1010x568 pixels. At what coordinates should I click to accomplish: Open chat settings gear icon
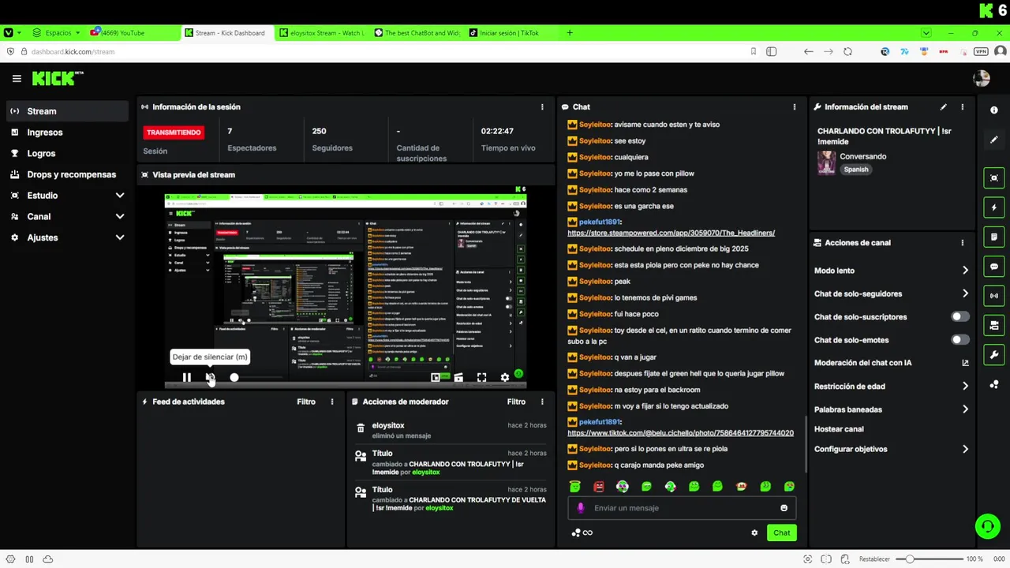754,532
